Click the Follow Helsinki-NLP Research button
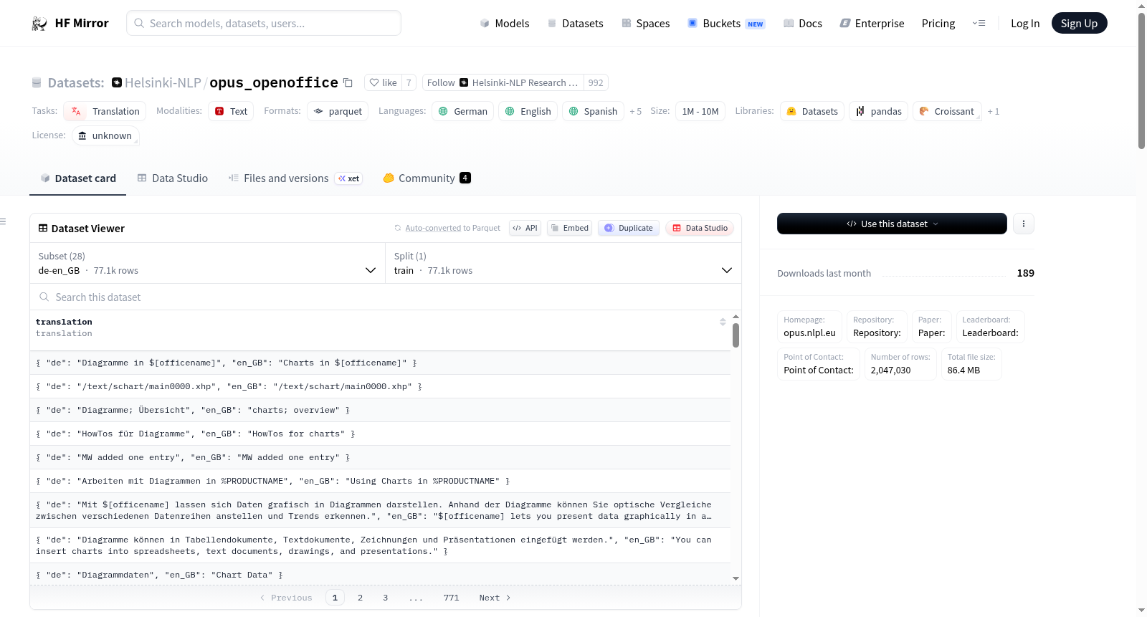Screen dimensions: 1147x617 point(503,82)
